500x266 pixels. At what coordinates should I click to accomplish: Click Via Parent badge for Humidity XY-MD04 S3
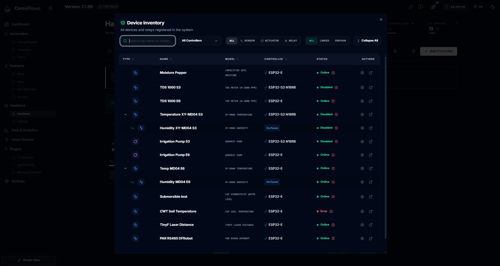(x=272, y=128)
